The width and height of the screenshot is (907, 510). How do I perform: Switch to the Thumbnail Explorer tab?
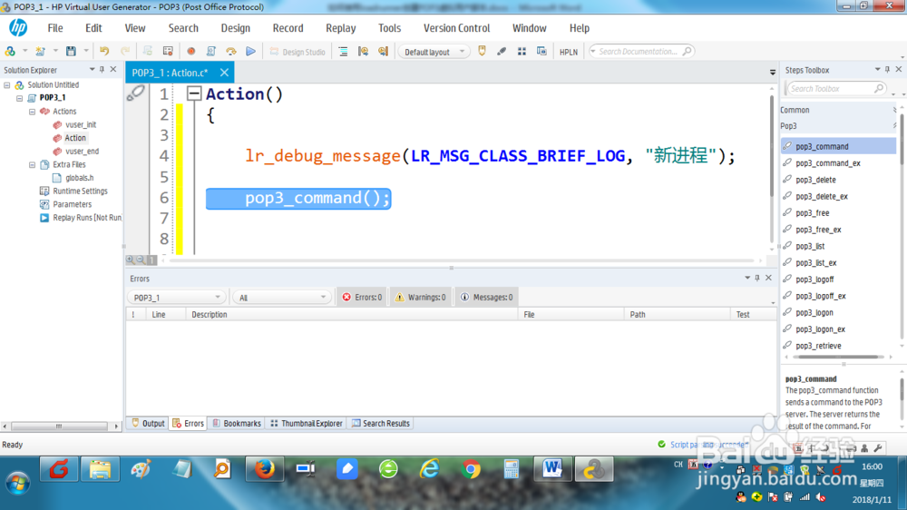[307, 424]
